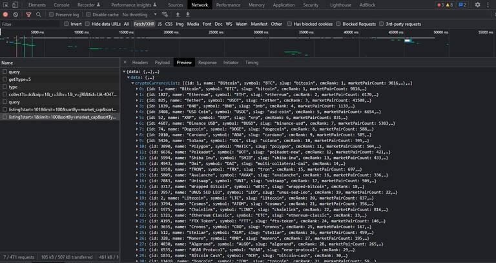496x263 pixels.
Task: Open the Headers tab of request
Action: (x=139, y=62)
